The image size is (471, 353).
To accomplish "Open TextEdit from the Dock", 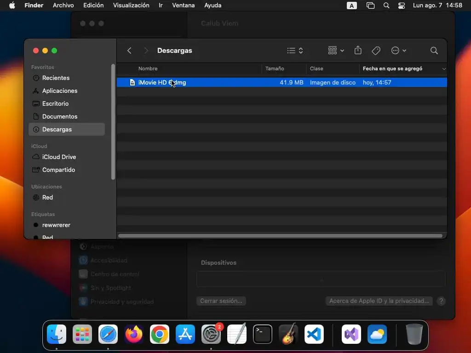I will 237,334.
